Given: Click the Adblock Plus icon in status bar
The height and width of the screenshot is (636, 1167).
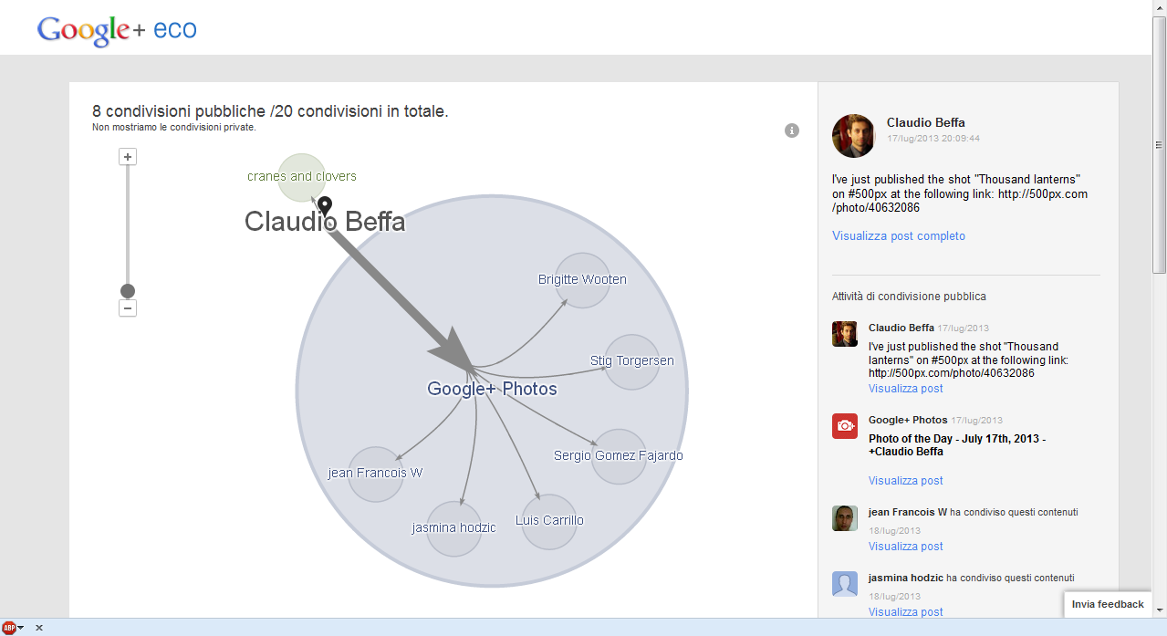Looking at the screenshot, I should click(x=10, y=628).
